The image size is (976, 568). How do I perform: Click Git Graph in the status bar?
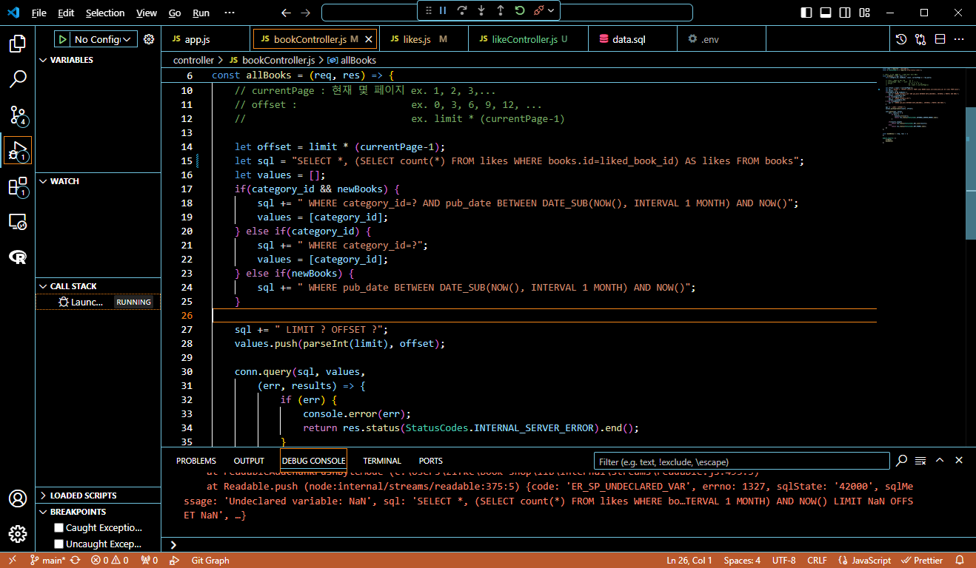pos(210,561)
